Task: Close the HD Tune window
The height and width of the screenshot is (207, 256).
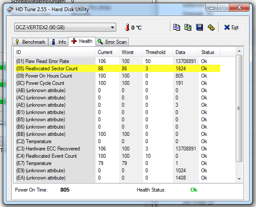Action: (239, 7)
